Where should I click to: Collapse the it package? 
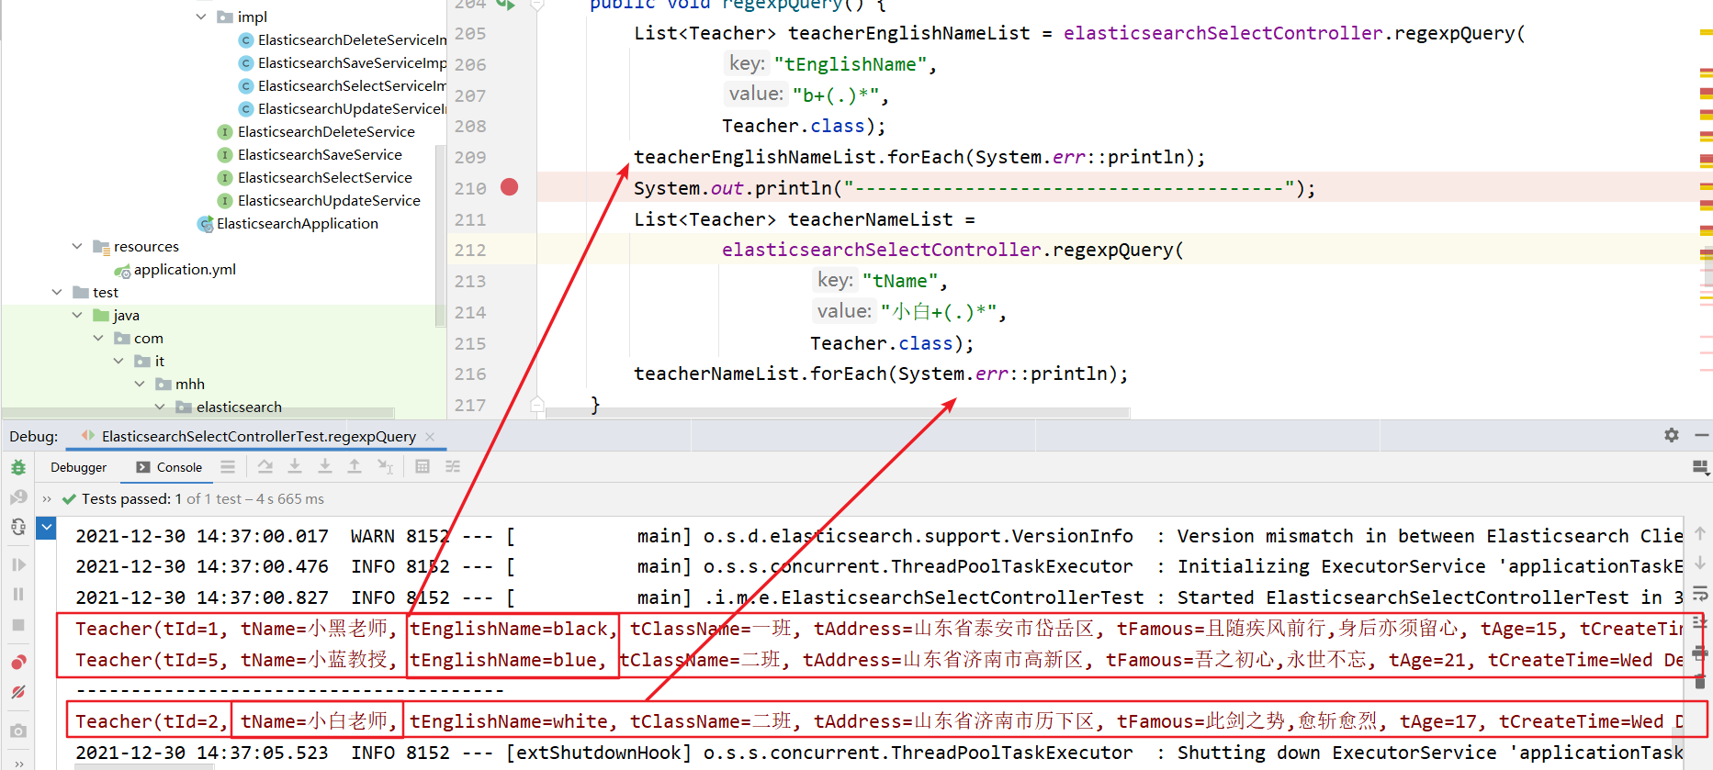pos(118,361)
